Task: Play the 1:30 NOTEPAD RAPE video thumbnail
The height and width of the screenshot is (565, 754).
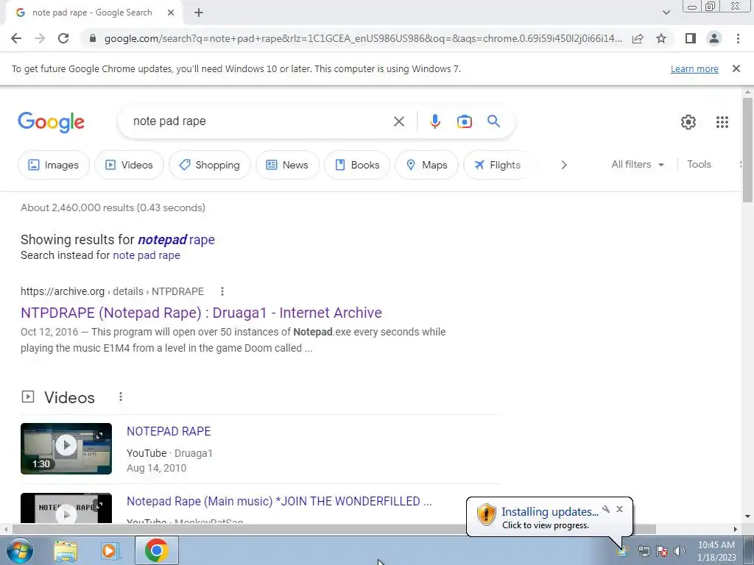Action: click(66, 448)
